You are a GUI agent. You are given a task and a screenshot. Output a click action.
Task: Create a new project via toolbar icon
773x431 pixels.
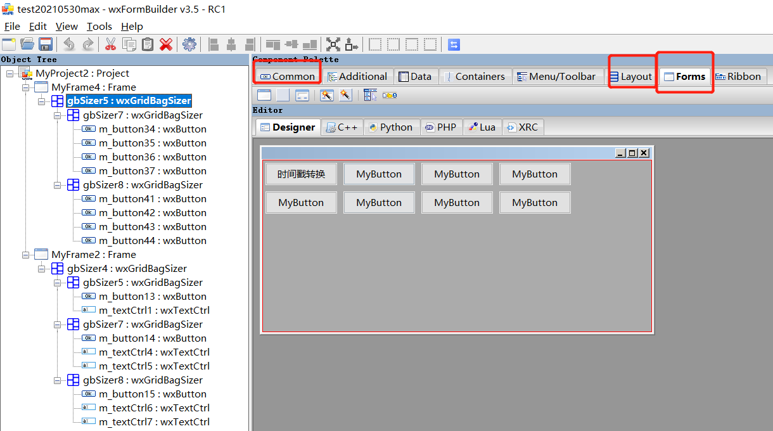(8, 44)
